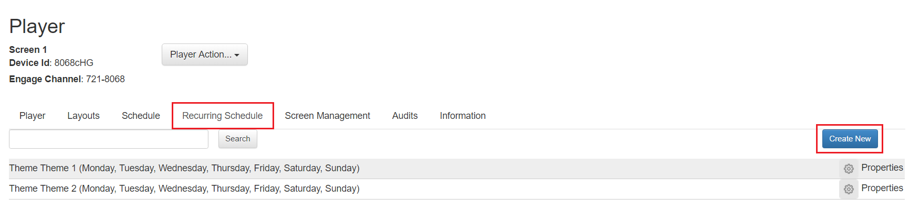This screenshot has height=210, width=920.
Task: Focus the schedule search text field
Action: pos(109,139)
